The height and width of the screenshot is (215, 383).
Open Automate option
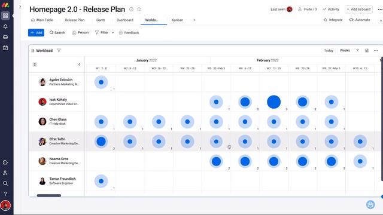360,20
